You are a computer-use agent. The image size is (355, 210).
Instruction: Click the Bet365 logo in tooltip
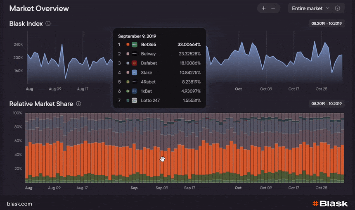tap(135, 44)
